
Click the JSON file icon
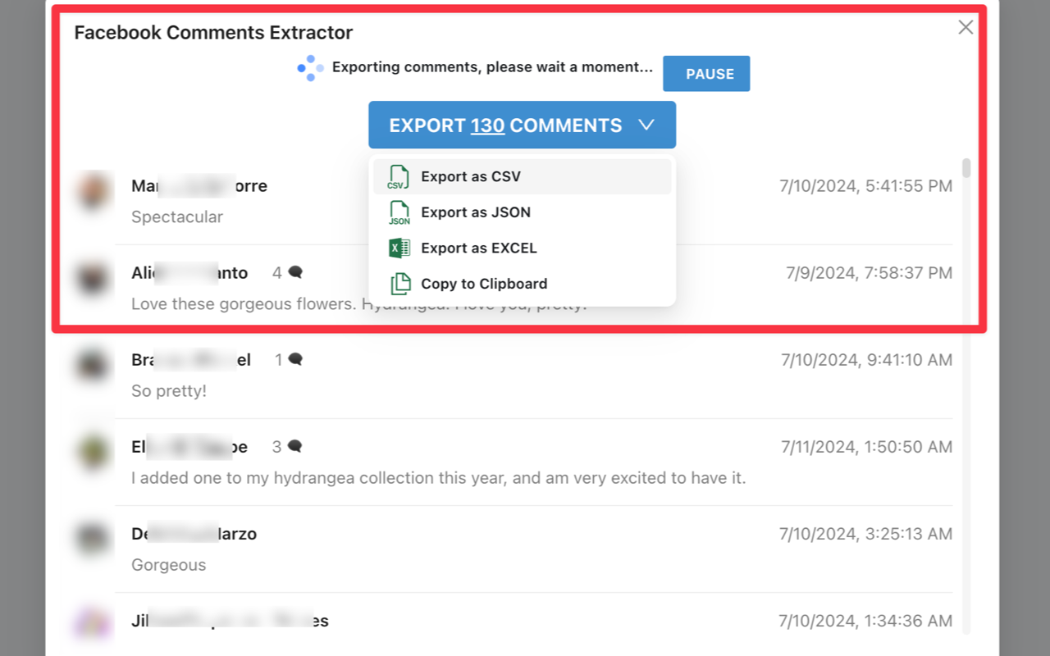(399, 212)
